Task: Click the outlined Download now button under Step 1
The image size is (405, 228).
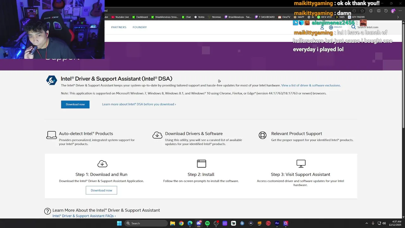Action: click(101, 190)
